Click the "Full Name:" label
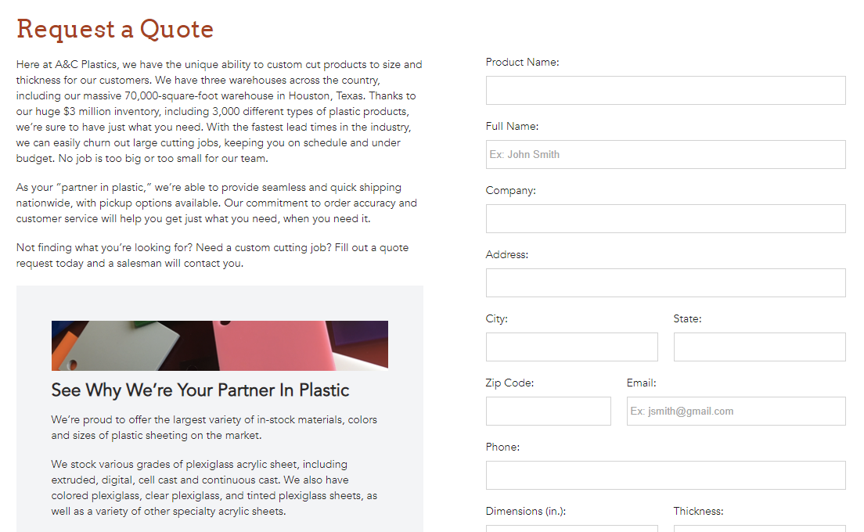This screenshot has height=532, width=864. pos(512,127)
